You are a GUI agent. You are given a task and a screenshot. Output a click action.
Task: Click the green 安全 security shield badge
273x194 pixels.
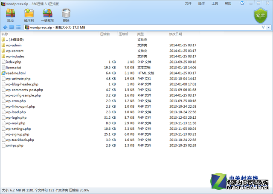(x=259, y=16)
